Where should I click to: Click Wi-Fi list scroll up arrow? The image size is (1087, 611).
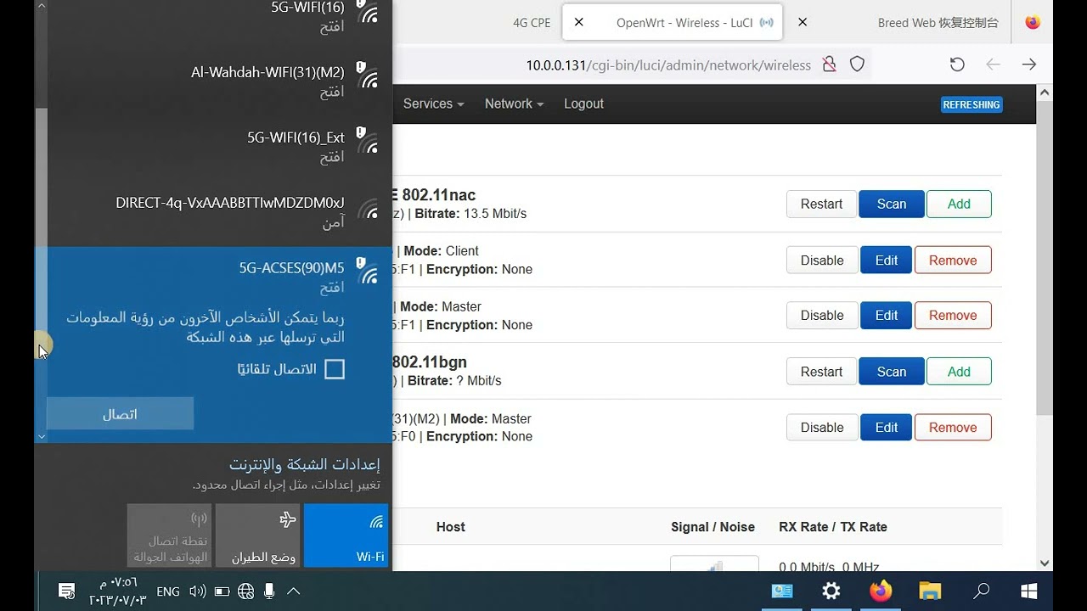click(41, 6)
